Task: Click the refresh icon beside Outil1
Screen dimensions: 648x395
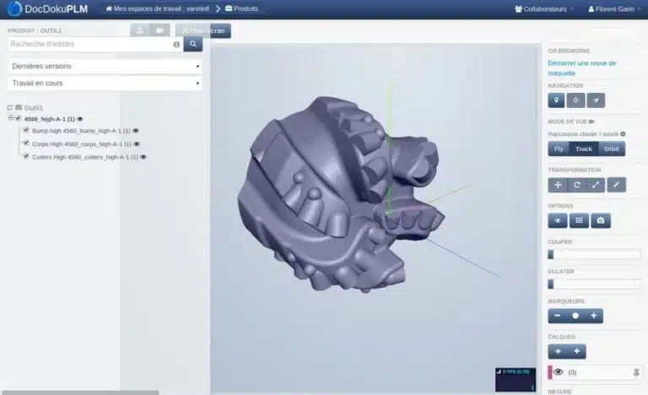Action: coord(10,108)
